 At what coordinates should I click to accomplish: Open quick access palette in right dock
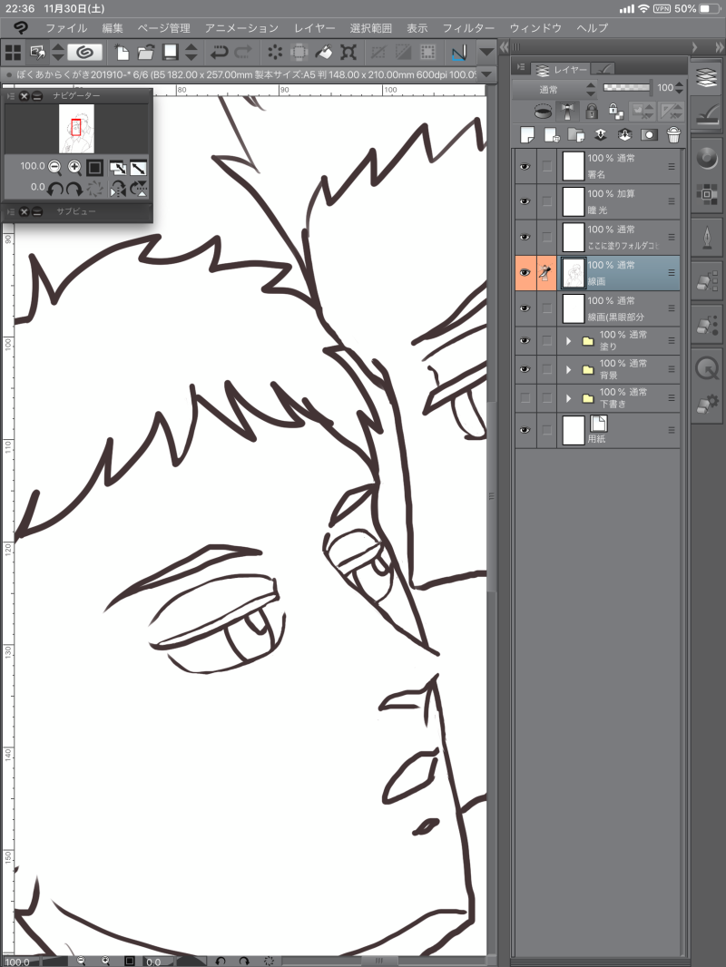point(707,369)
